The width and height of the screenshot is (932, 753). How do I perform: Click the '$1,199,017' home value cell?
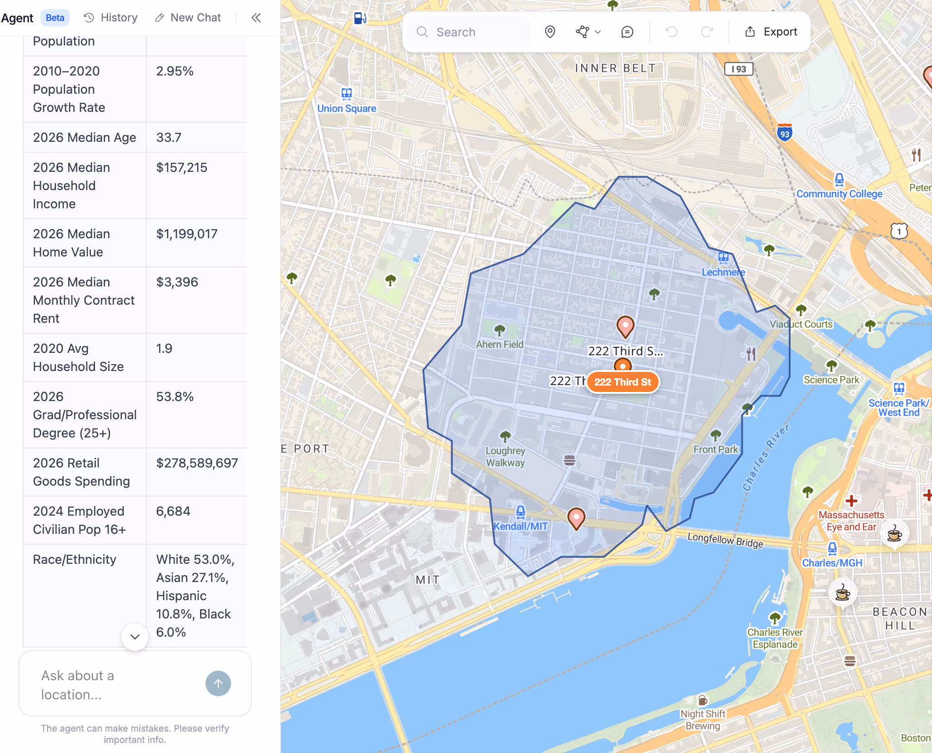187,234
